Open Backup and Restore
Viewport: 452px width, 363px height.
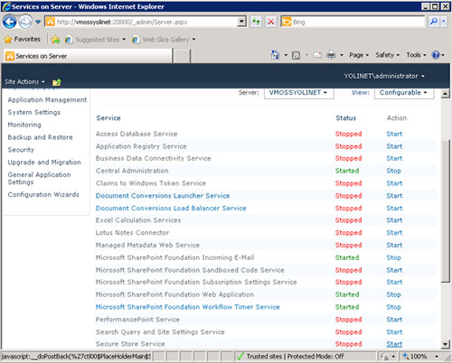40,137
